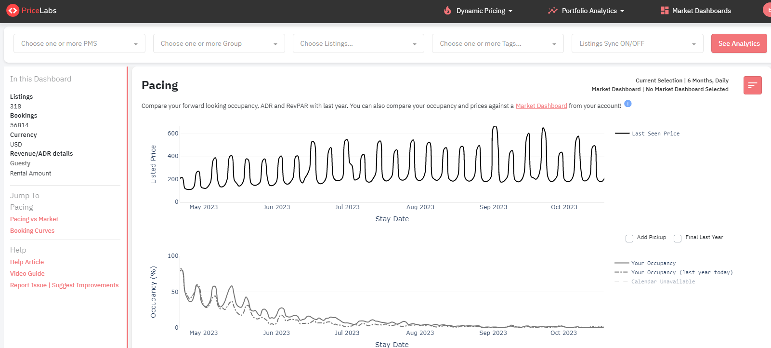771x348 pixels.
Task: Click the Sep 2023 label on price chart
Action: (493, 207)
